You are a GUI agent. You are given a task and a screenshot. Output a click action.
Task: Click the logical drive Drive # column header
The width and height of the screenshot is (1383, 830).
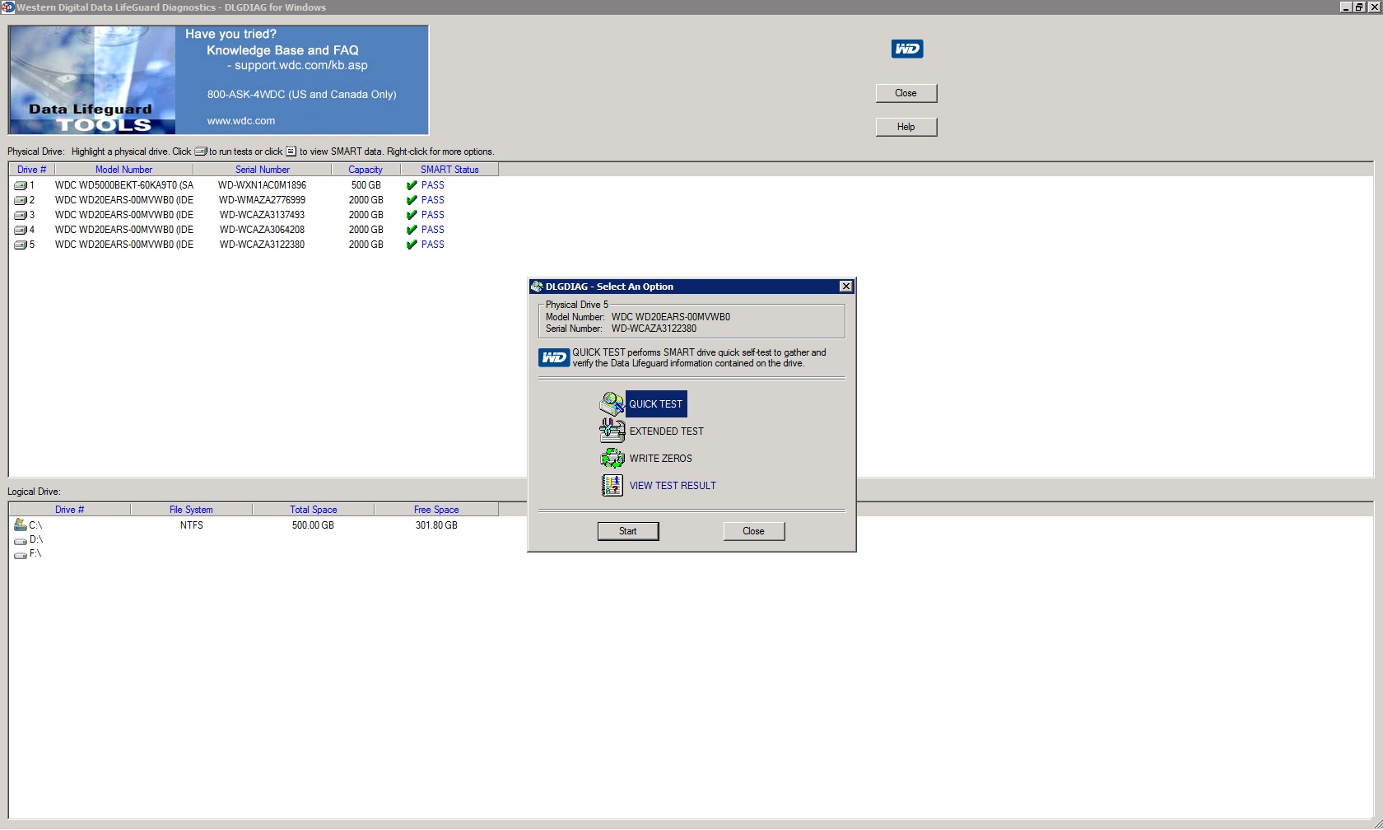[x=69, y=510]
